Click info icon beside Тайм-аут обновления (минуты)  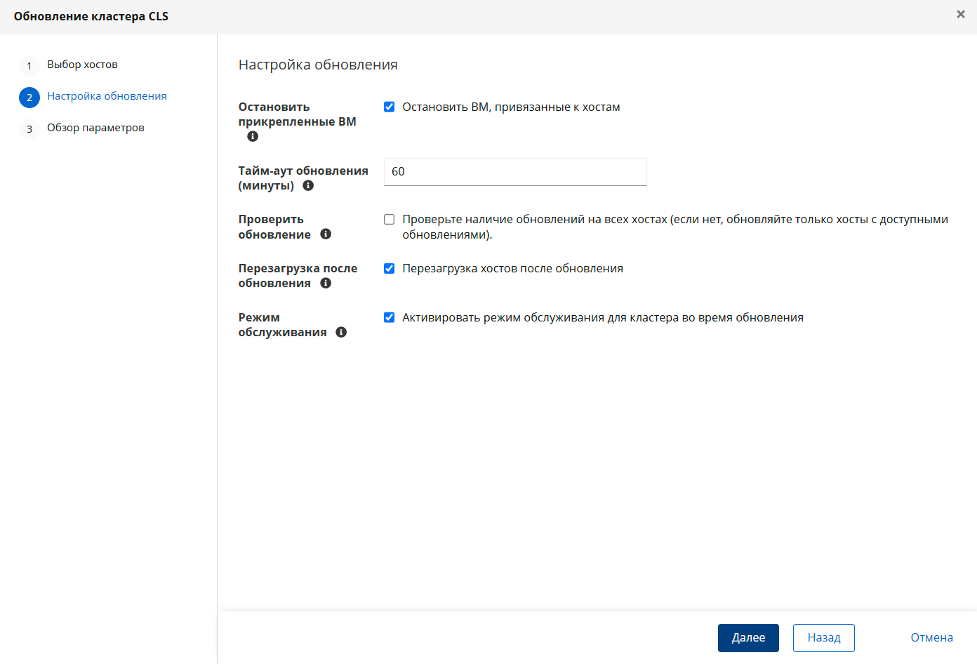coord(308,185)
